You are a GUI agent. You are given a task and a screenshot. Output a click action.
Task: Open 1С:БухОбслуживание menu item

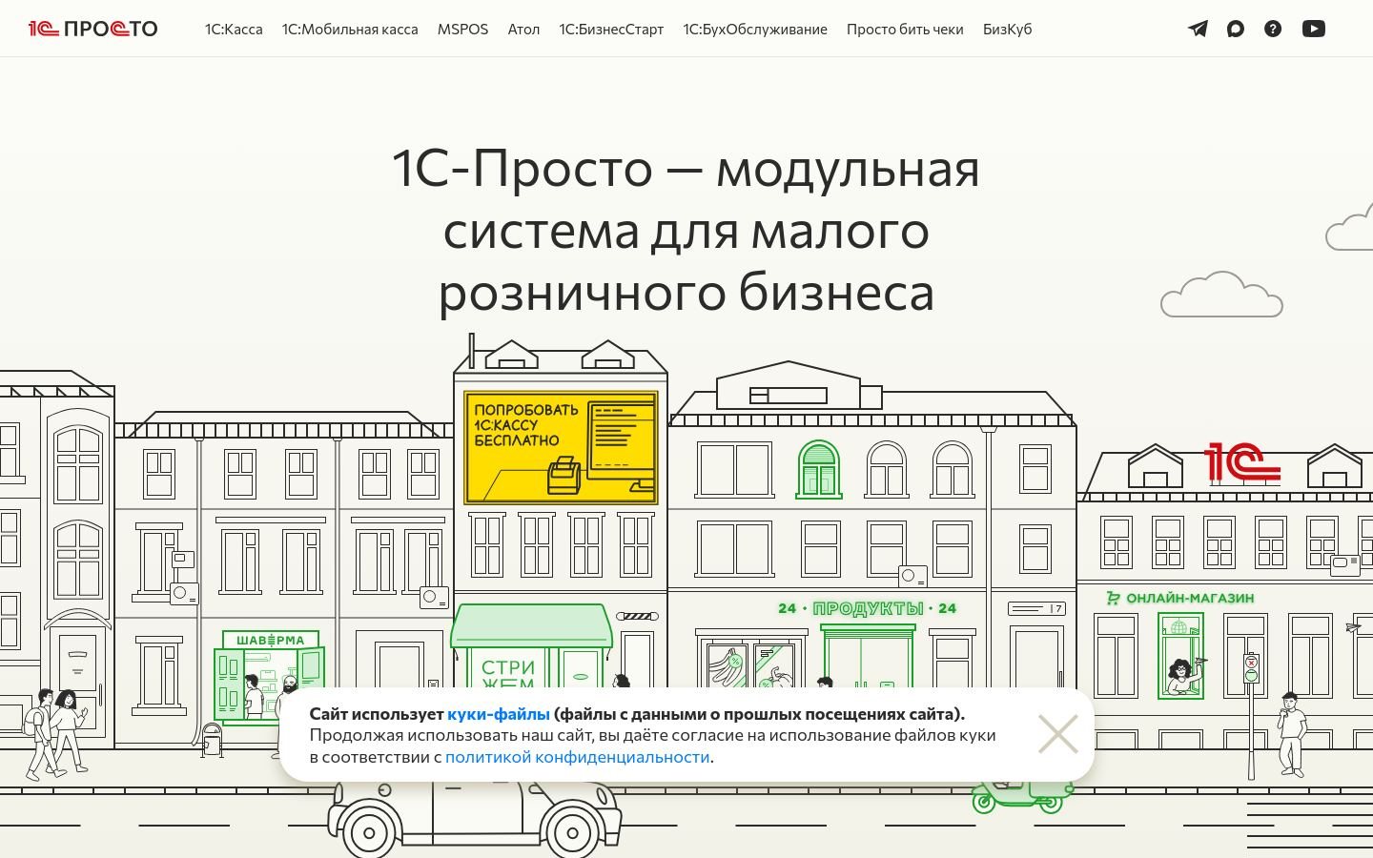click(x=755, y=30)
